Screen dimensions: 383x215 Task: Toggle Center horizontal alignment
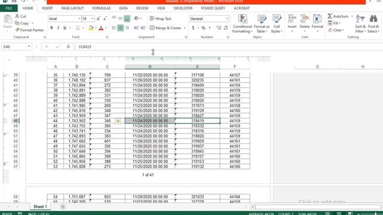click(x=120, y=28)
